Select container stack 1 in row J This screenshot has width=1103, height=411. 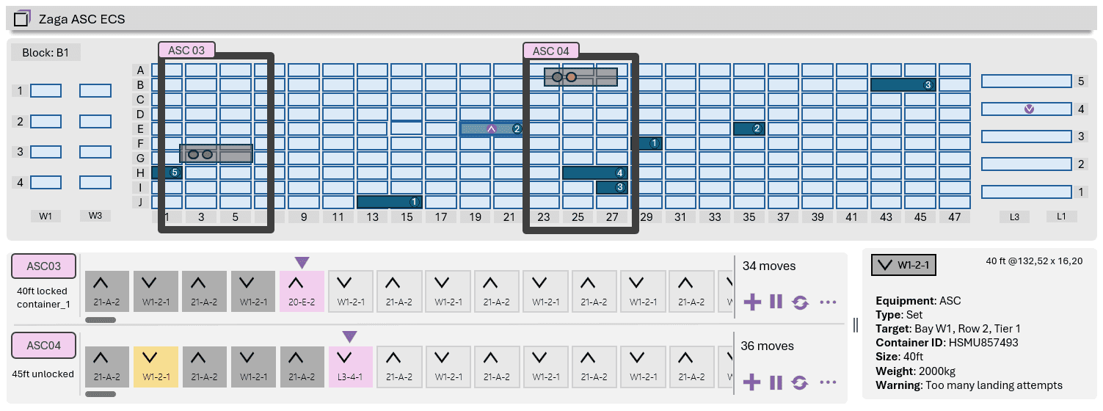[x=390, y=202]
